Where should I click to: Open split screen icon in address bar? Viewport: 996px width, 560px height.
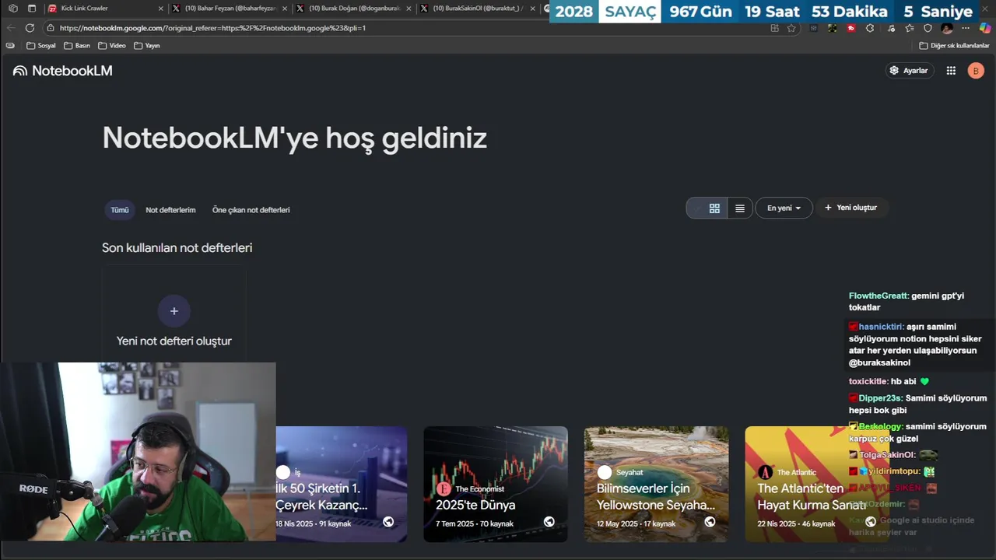pyautogui.click(x=774, y=28)
